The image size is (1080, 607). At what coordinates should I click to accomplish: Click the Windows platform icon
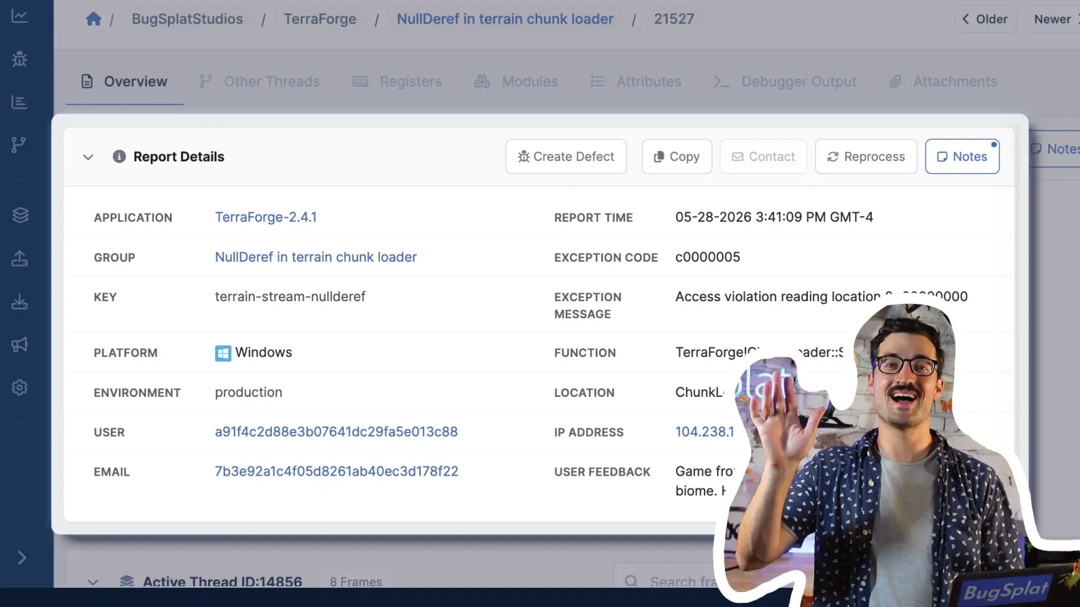click(x=223, y=353)
